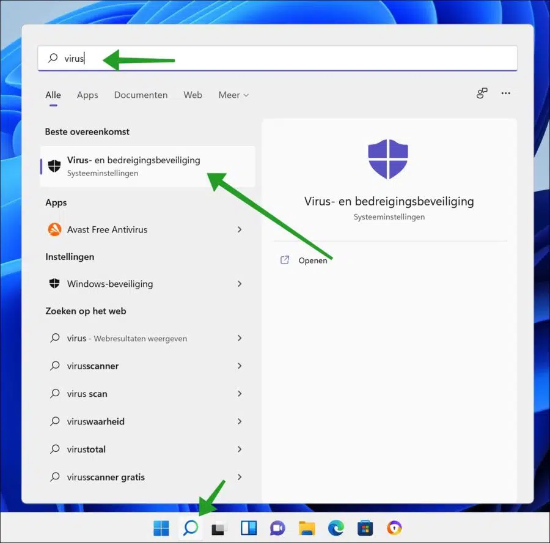Expand the Windows-beveiliging result chevron
This screenshot has height=543, width=550.
[x=240, y=284]
